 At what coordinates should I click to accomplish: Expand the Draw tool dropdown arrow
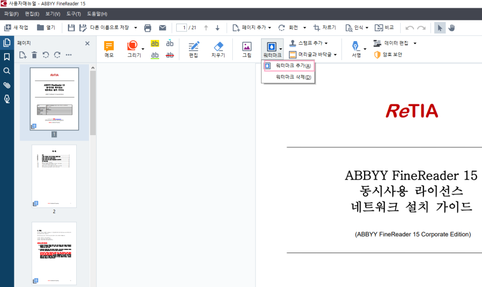click(143, 49)
